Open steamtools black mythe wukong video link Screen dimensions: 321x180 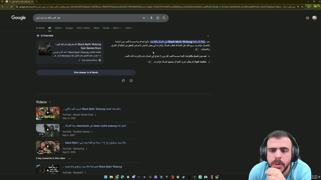click(x=94, y=126)
